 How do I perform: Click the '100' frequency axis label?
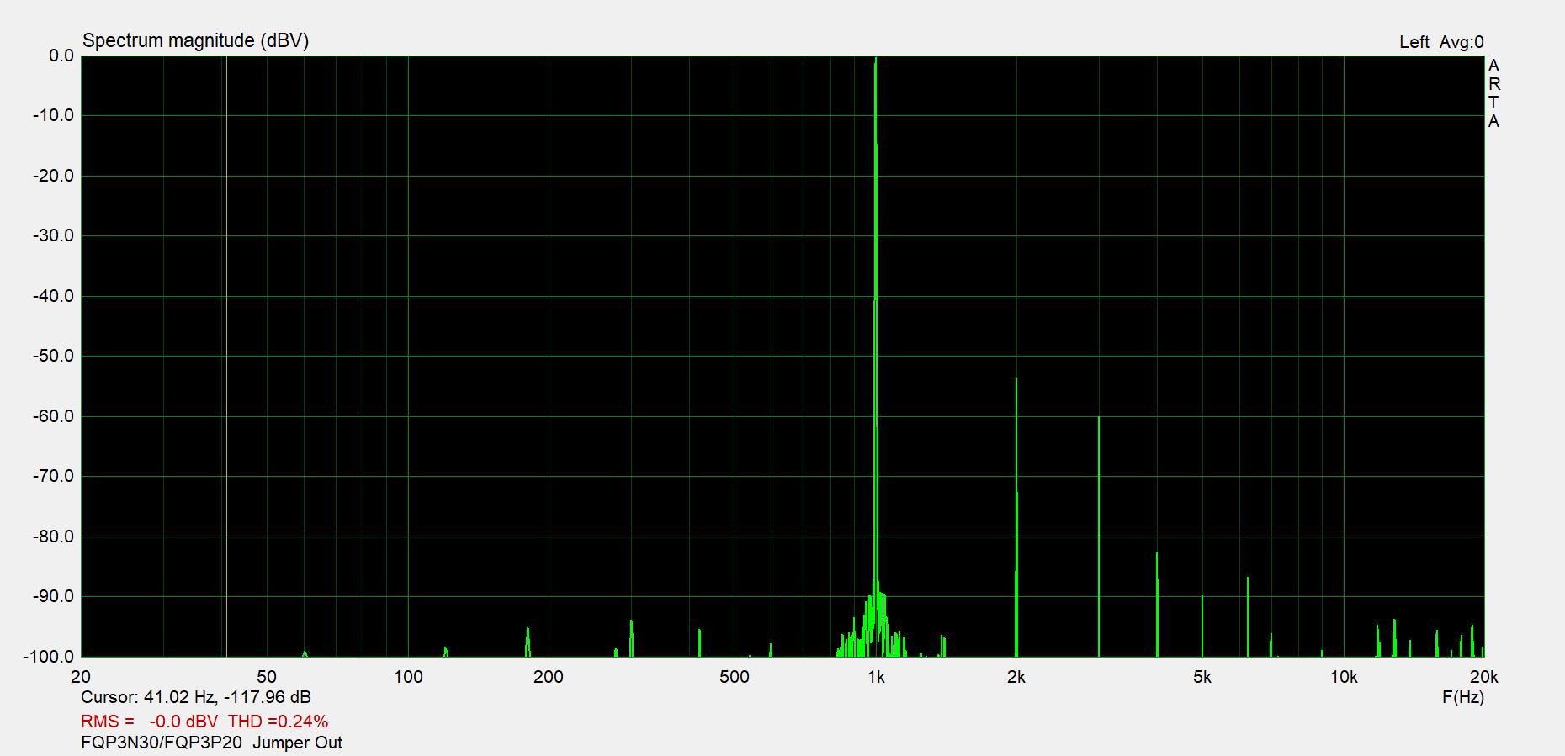pos(408,677)
